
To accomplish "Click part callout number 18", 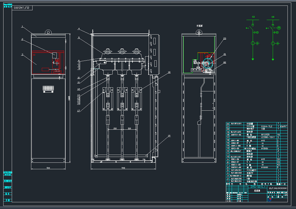I will [169, 72].
